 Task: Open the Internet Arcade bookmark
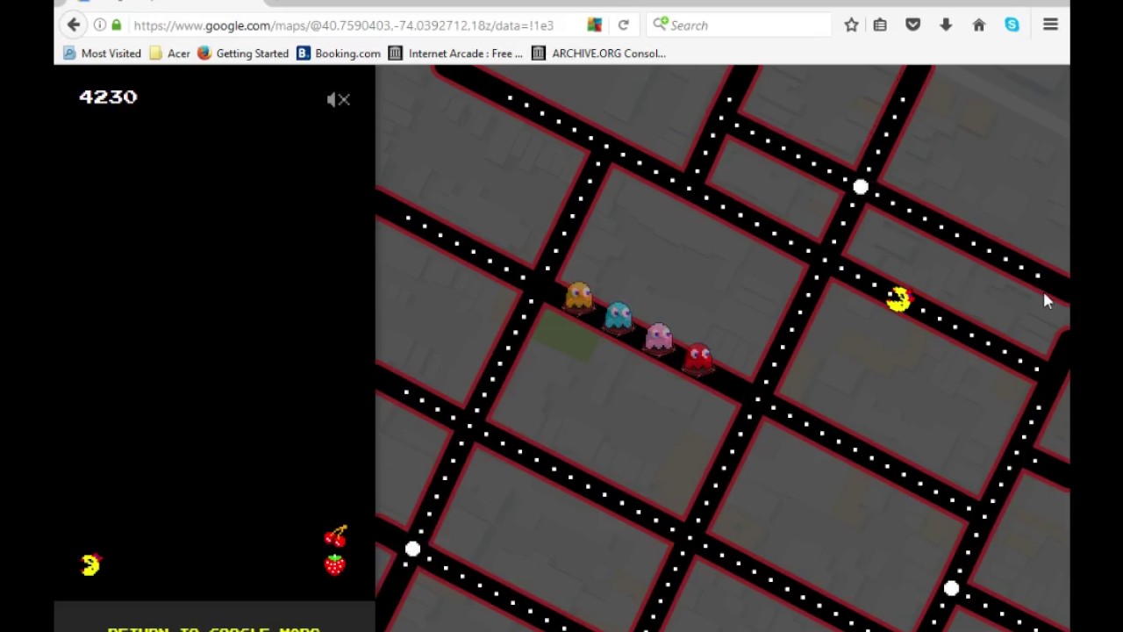click(455, 54)
